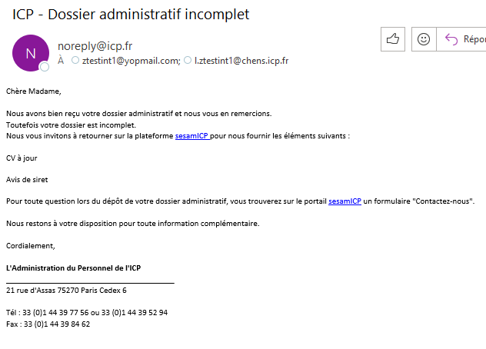
Task: Click presence status circle on sender avatar
Action: coord(45,67)
